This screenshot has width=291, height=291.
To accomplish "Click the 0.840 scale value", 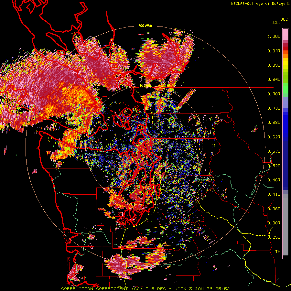I will pyautogui.click(x=274, y=80).
